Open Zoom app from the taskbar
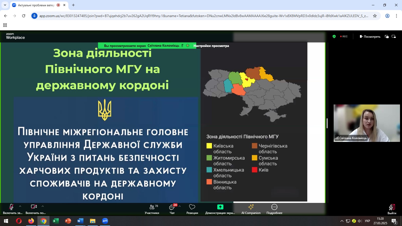The image size is (402, 226). pos(105,221)
